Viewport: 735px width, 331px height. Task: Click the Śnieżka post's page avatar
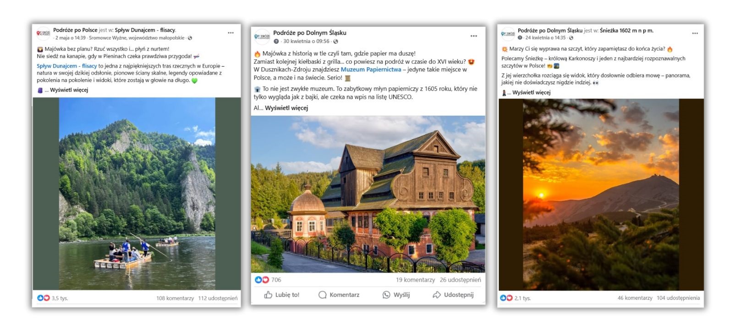point(508,34)
